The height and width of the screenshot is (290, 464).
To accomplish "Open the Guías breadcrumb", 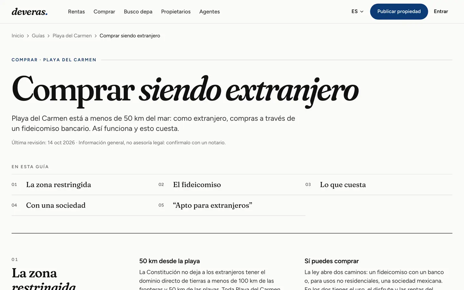I will (38, 36).
